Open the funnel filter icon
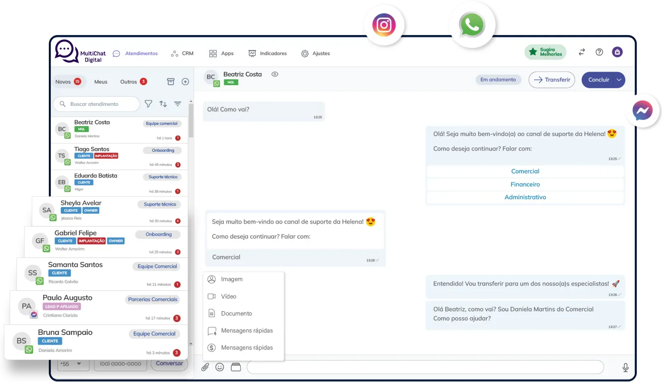Viewport: 662px width, 382px height. pos(149,104)
